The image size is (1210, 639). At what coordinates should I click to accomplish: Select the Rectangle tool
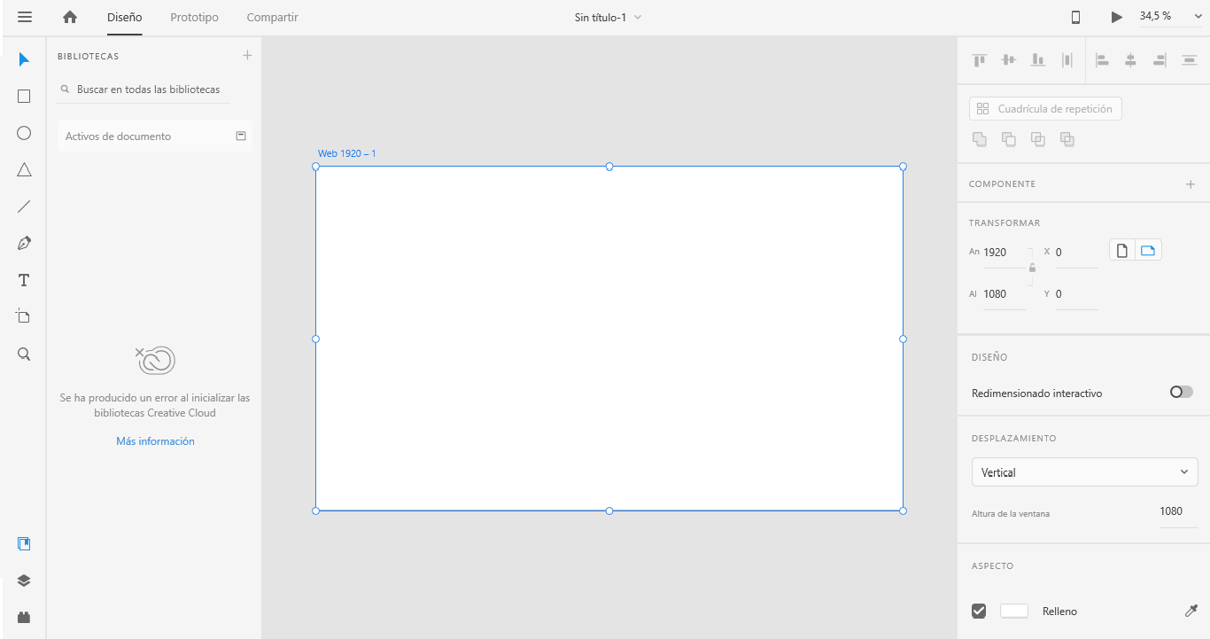(x=24, y=97)
